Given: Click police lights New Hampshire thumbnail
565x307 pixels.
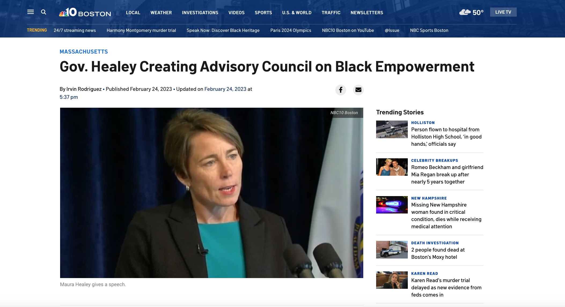Looking at the screenshot, I should [392, 205].
